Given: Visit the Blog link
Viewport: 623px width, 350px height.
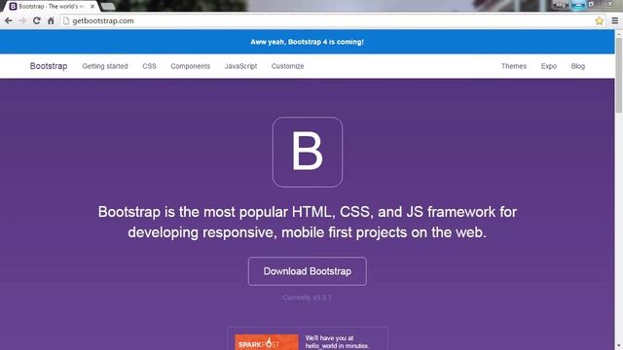Looking at the screenshot, I should [578, 66].
